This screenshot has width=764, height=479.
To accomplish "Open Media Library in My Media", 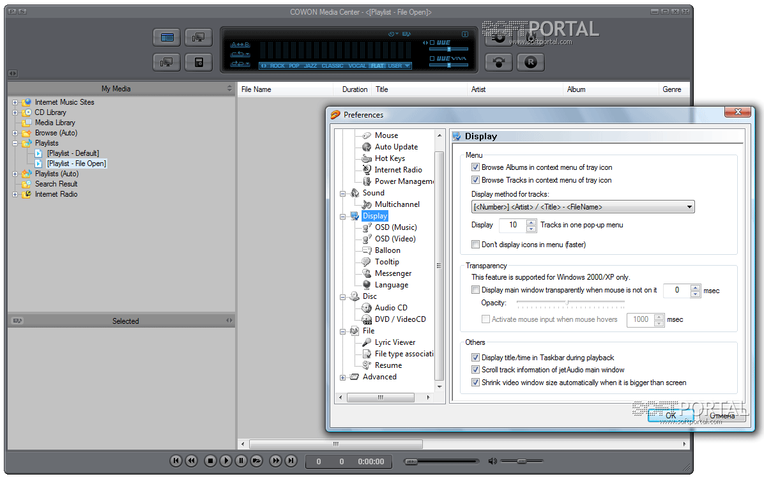I will [55, 123].
